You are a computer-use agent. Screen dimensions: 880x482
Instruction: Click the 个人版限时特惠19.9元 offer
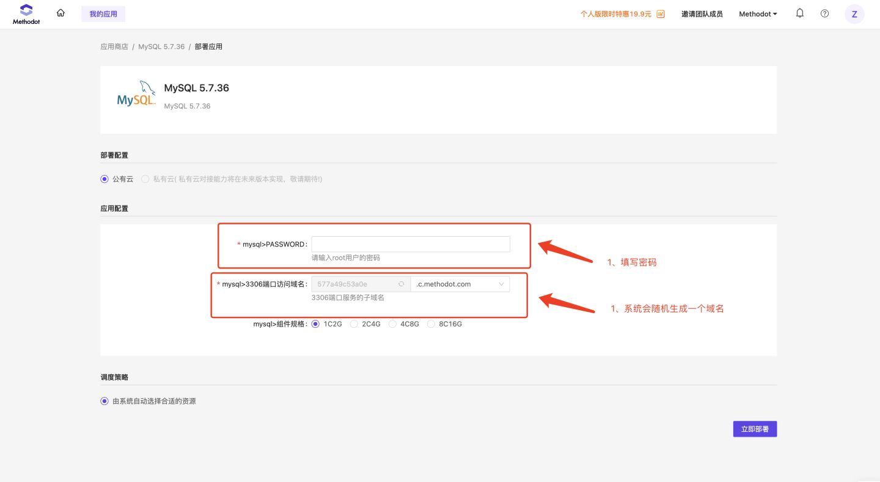tap(616, 13)
